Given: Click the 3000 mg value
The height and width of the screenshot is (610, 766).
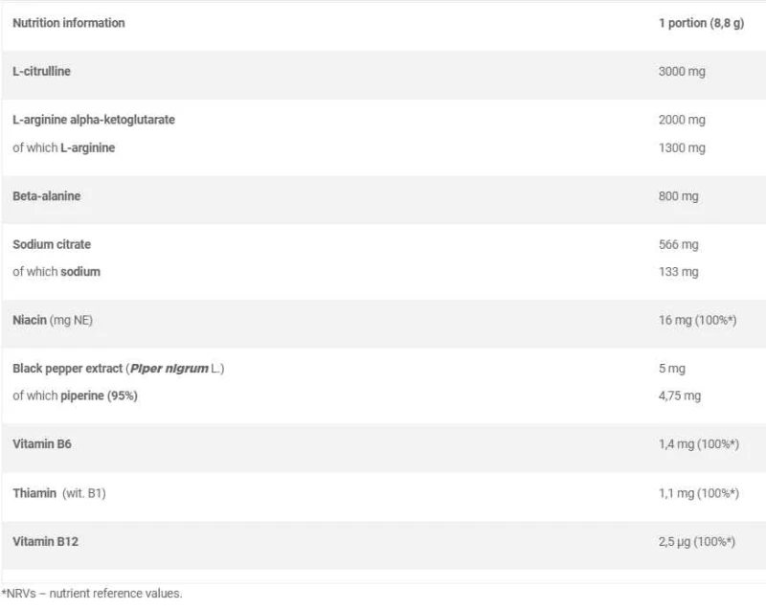Looking at the screenshot, I should tap(682, 71).
